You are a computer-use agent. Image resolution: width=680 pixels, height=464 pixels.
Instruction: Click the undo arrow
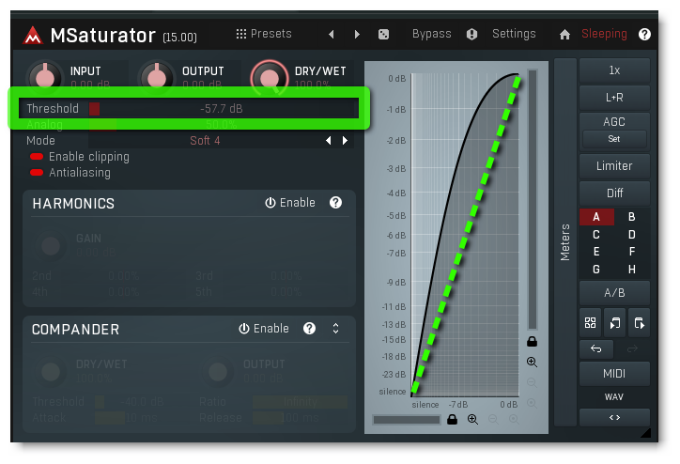[596, 349]
